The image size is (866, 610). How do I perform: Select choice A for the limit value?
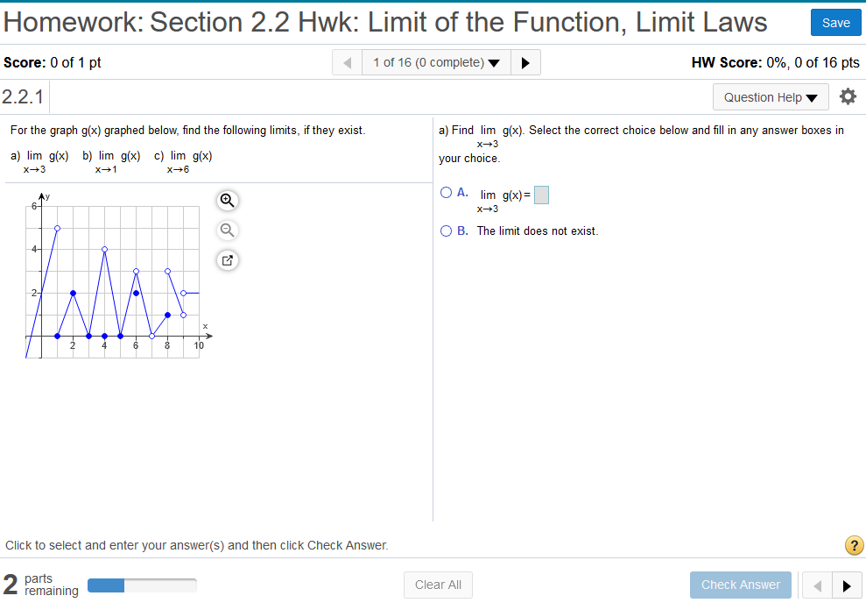447,192
